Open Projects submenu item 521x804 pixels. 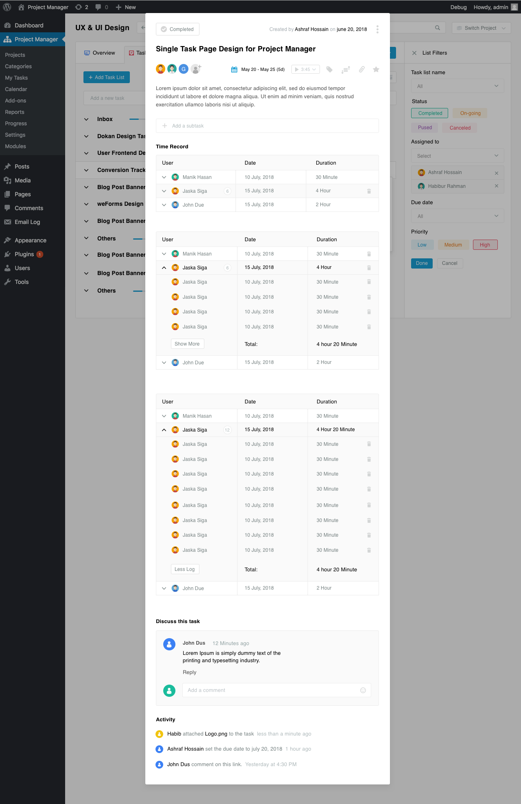pyautogui.click(x=15, y=55)
